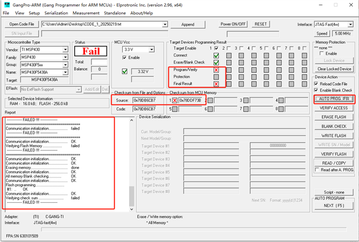Open the Measurement menu
The image size is (359, 242).
[x=86, y=13]
